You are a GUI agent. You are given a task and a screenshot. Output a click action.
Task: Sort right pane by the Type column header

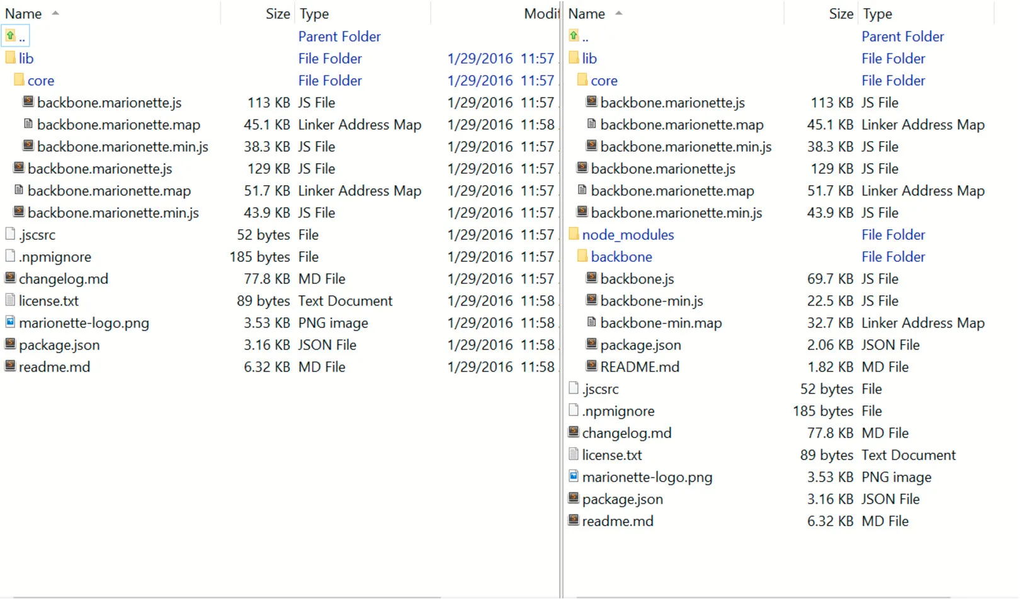(x=878, y=13)
